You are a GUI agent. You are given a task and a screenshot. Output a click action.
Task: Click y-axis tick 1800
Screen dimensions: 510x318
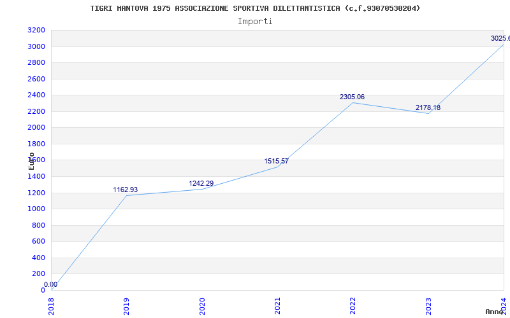pos(36,144)
